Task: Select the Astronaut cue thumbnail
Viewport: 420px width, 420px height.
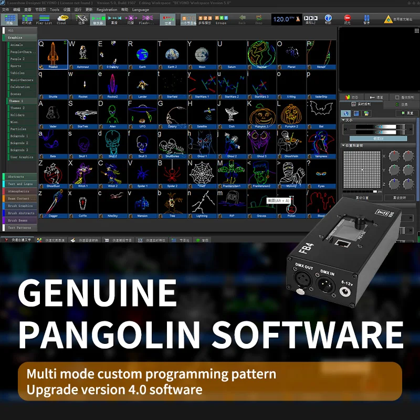Action: click(x=83, y=55)
